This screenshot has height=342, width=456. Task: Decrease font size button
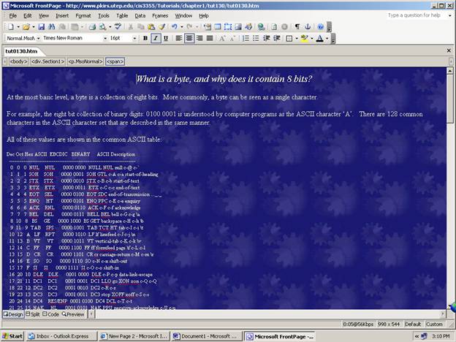(x=232, y=39)
